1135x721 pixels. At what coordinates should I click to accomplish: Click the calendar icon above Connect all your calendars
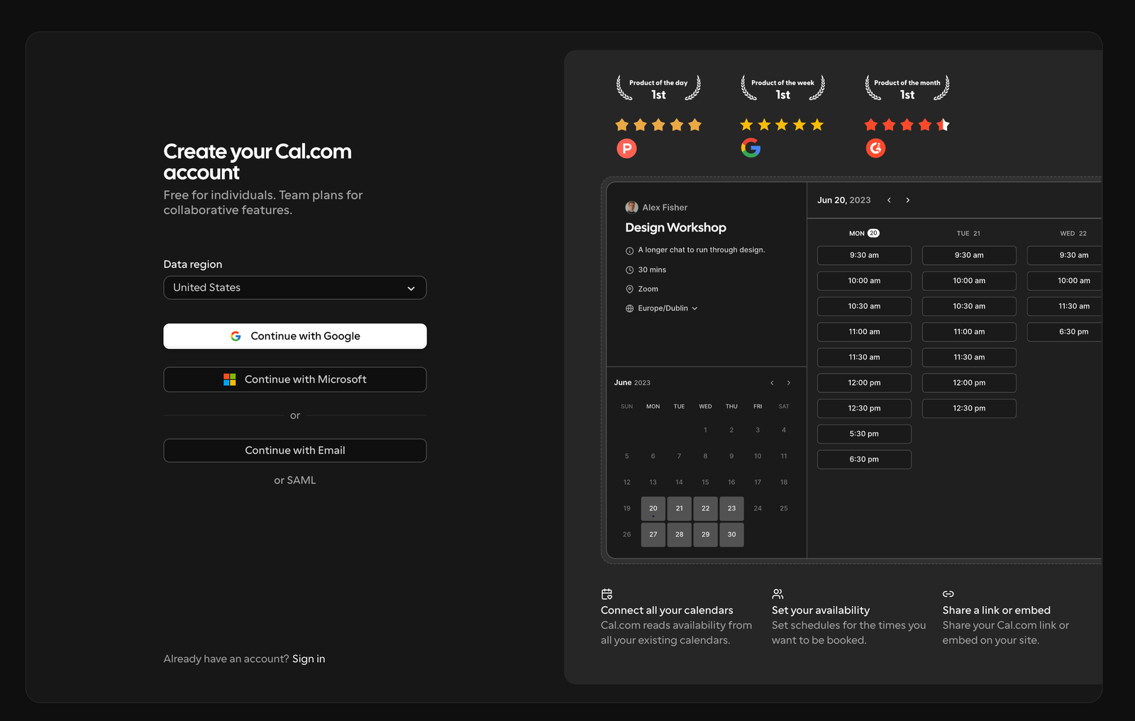(607, 594)
